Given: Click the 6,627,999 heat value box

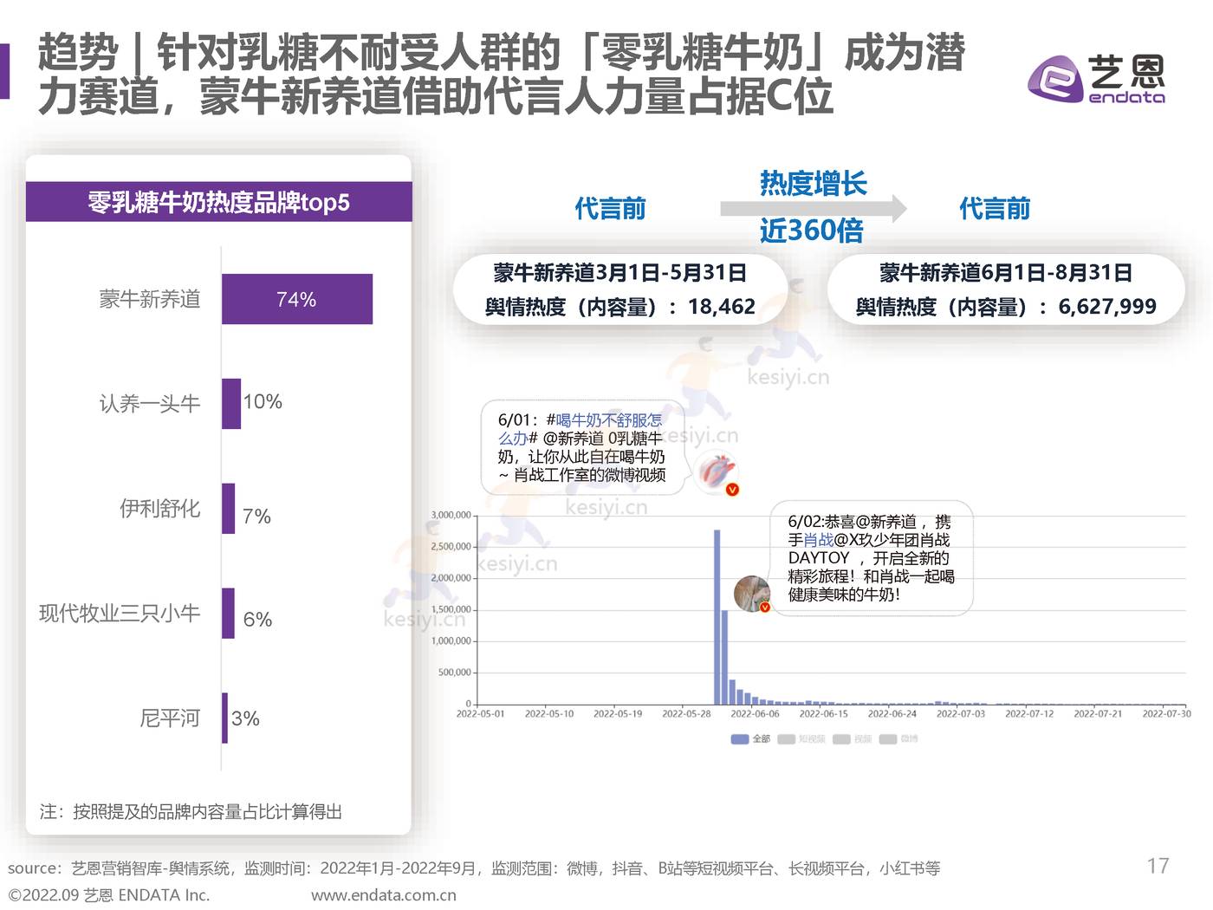Looking at the screenshot, I should coord(1006,289).
